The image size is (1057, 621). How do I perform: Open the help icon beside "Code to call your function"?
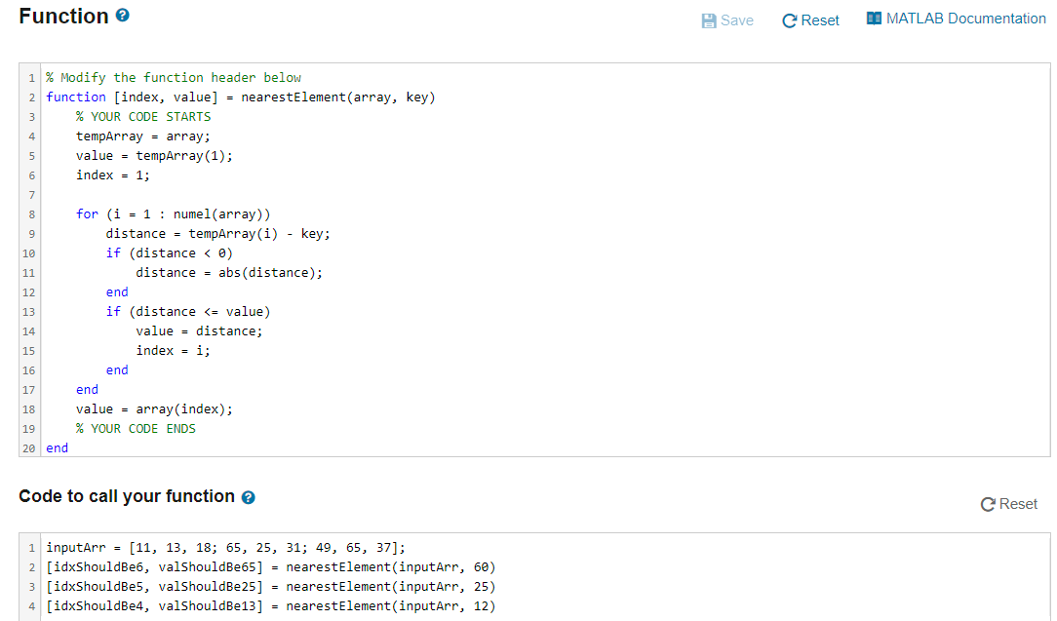249,497
